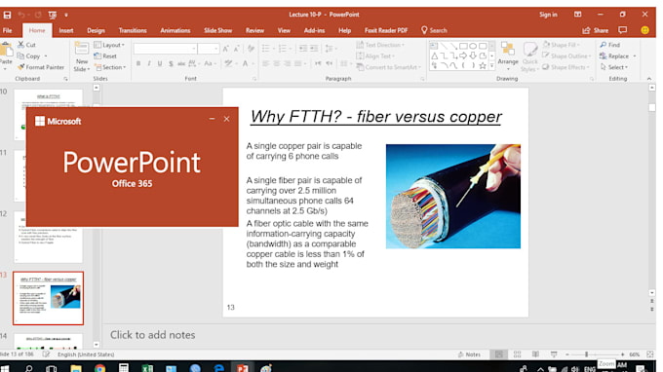The width and height of the screenshot is (663, 372).
Task: Toggle Strikethrough formatting
Action: (181, 63)
